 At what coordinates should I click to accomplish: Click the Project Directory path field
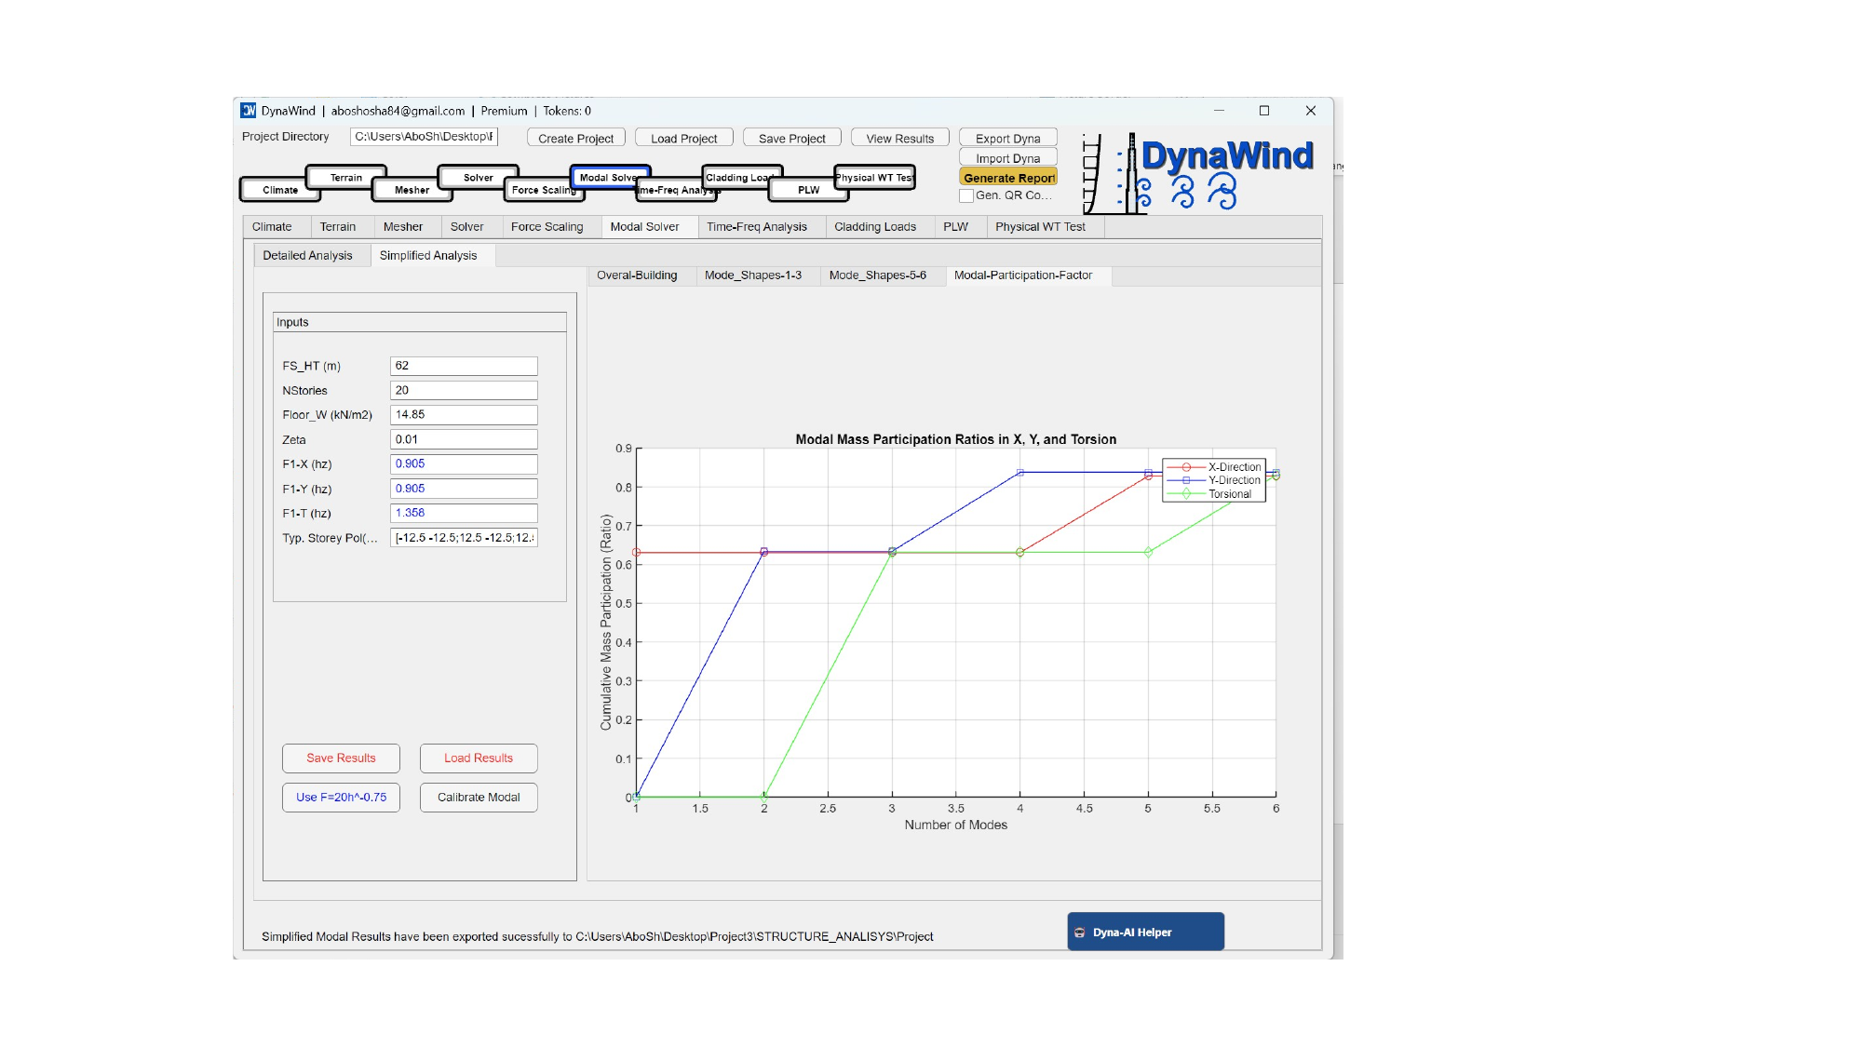(x=424, y=137)
